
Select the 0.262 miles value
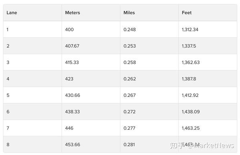(130, 79)
